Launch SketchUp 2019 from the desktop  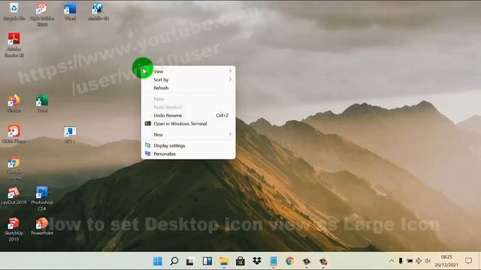click(x=14, y=229)
